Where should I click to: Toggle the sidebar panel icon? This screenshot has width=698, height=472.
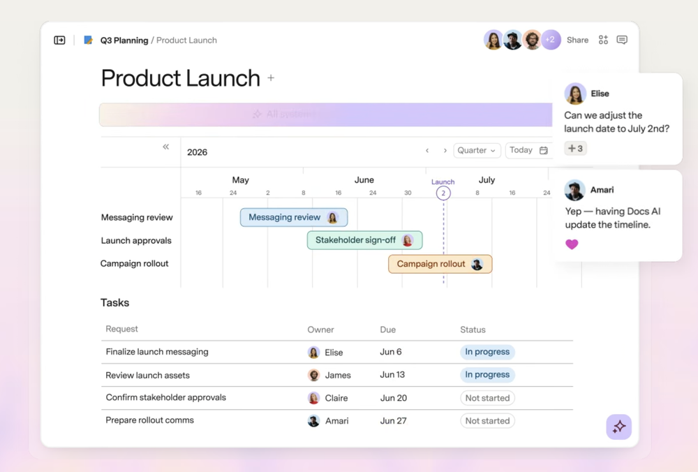click(59, 40)
